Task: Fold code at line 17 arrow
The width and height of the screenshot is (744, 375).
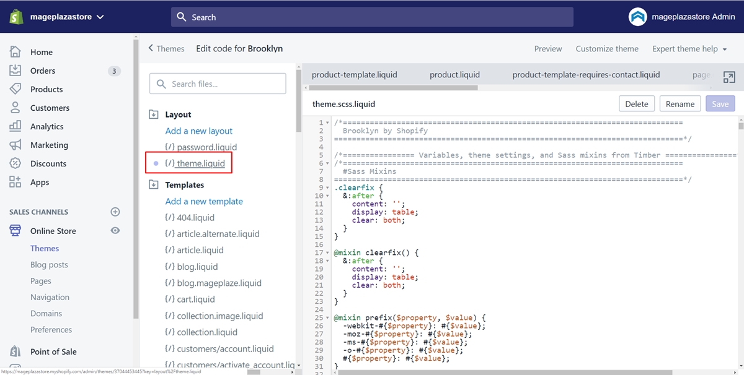Action: [327, 252]
